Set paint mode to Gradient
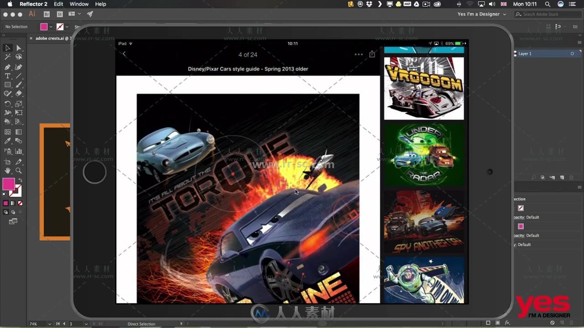This screenshot has width=584, height=328. 13,203
